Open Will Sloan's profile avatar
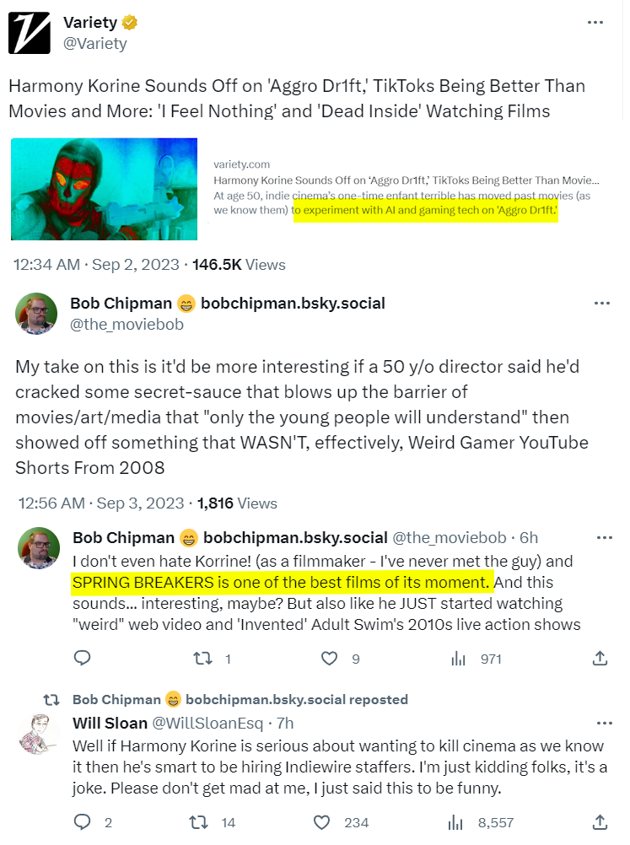Viewport: 630px width, 845px height. (39, 735)
